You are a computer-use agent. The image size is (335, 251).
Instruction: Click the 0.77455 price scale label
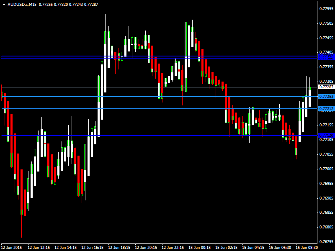click(x=326, y=38)
